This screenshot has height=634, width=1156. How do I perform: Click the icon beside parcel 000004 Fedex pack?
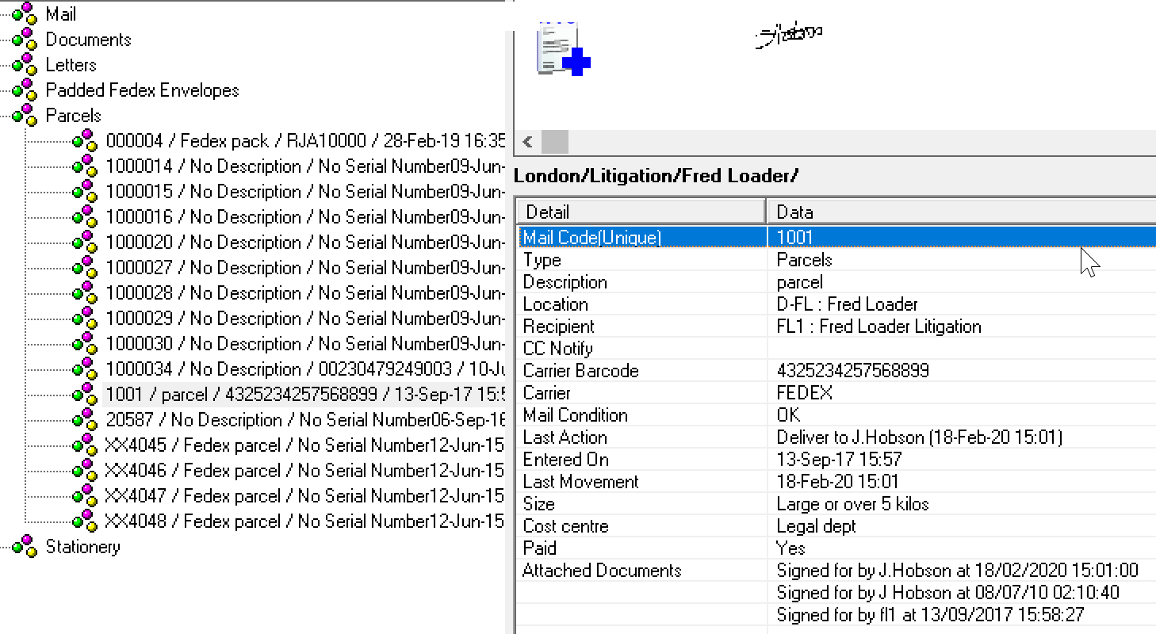[83, 140]
